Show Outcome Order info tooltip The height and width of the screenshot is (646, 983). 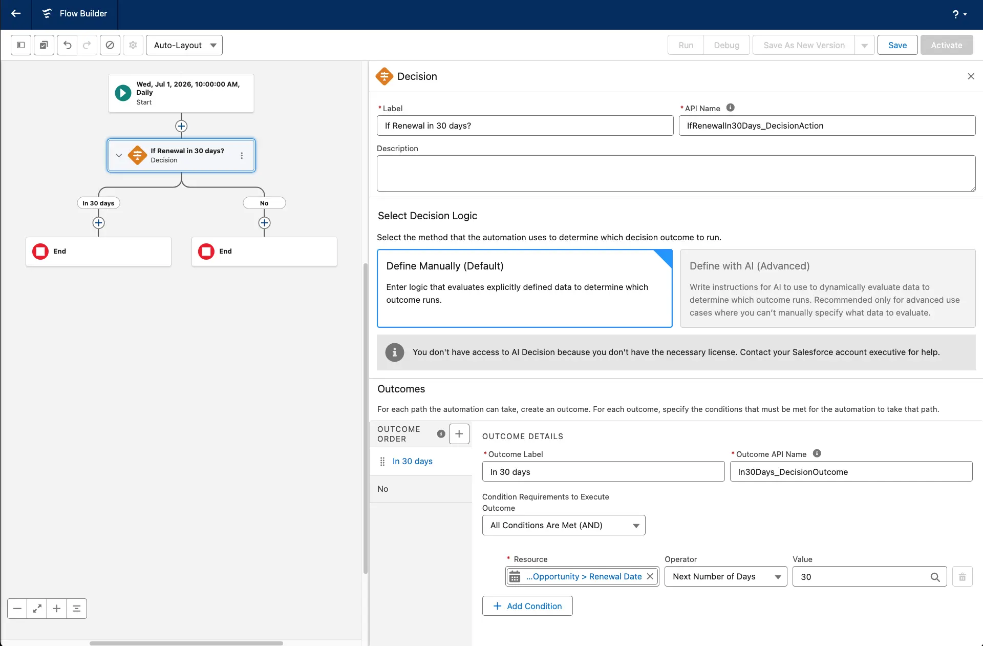click(441, 434)
